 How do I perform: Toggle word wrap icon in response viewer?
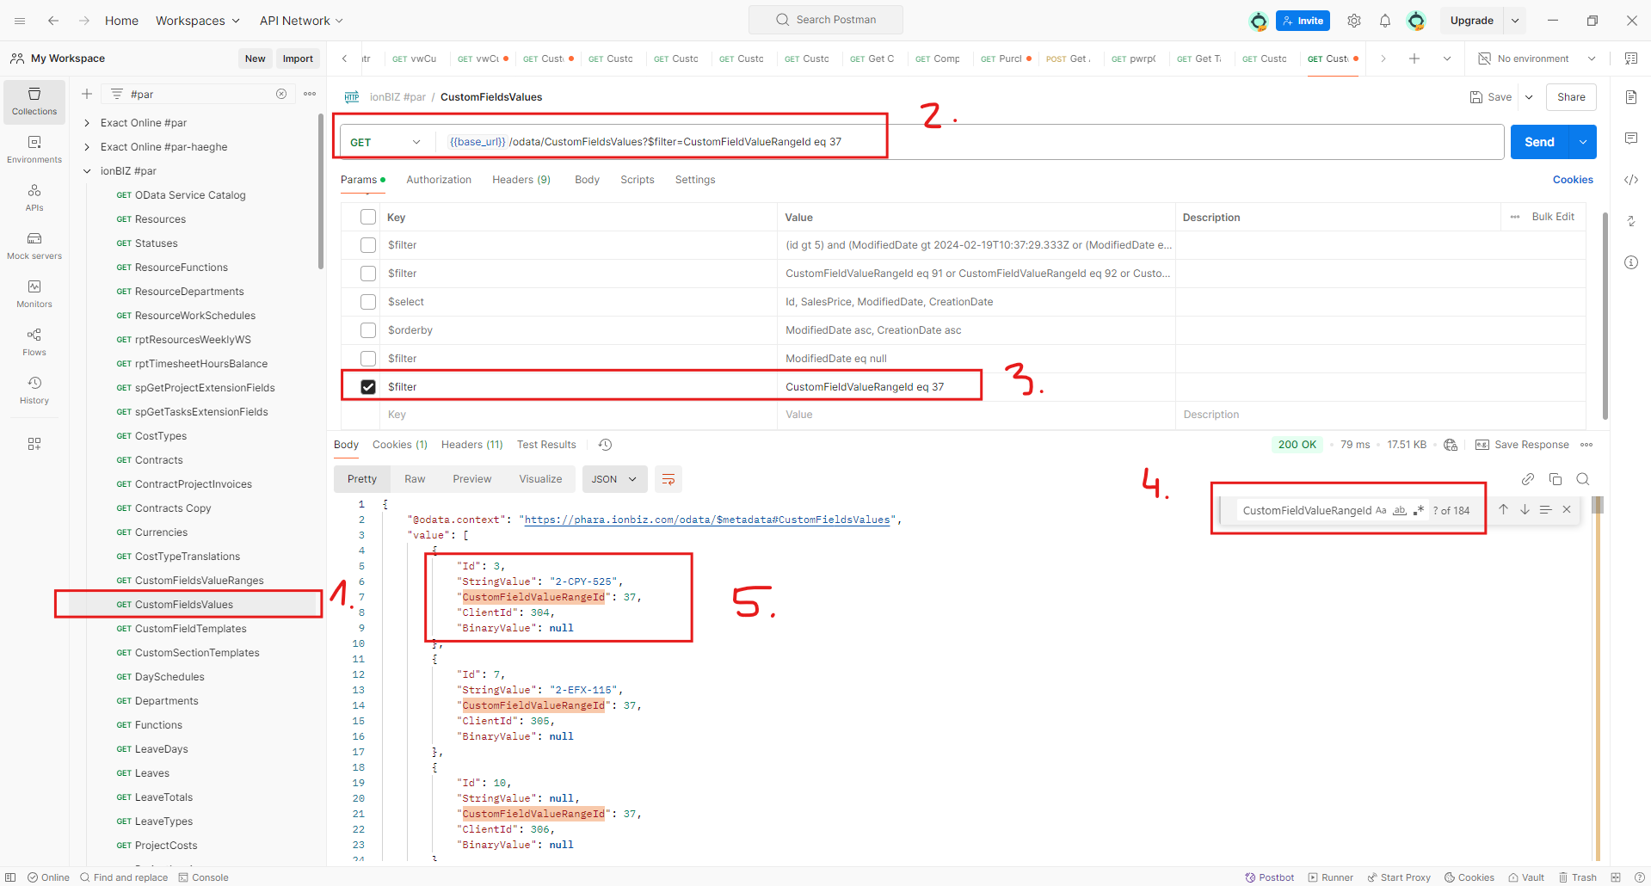click(668, 479)
